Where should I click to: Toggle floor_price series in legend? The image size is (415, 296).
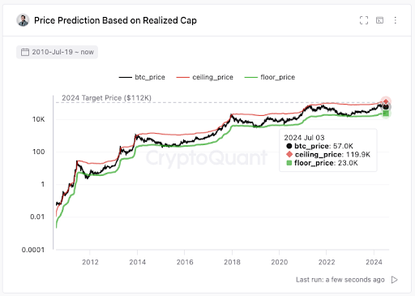tap(270, 77)
